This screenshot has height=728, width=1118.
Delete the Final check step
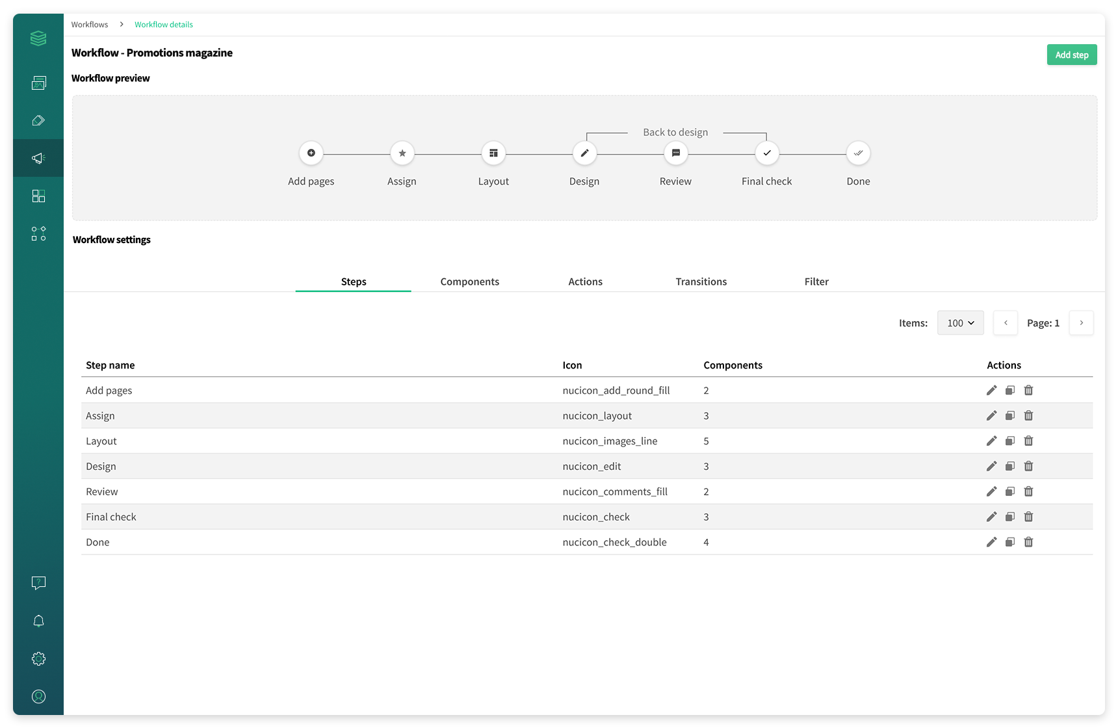click(x=1028, y=517)
